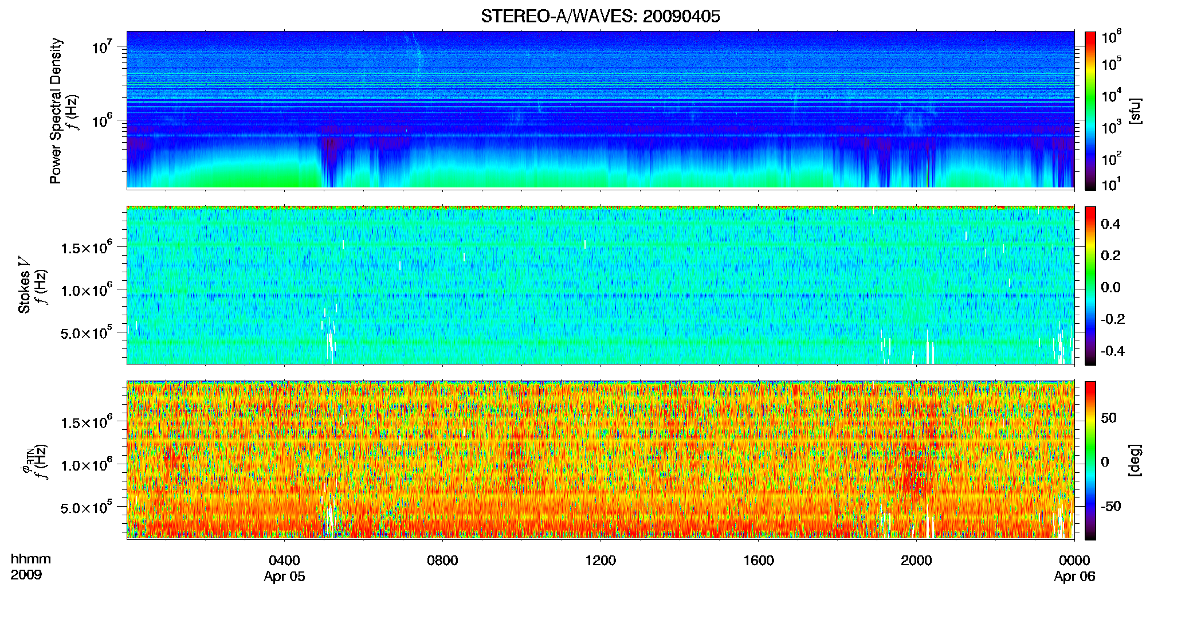The image size is (1201, 619).
Task: Click the 1.5×10^6 tick on the φ RTN axis
Action: [86, 422]
